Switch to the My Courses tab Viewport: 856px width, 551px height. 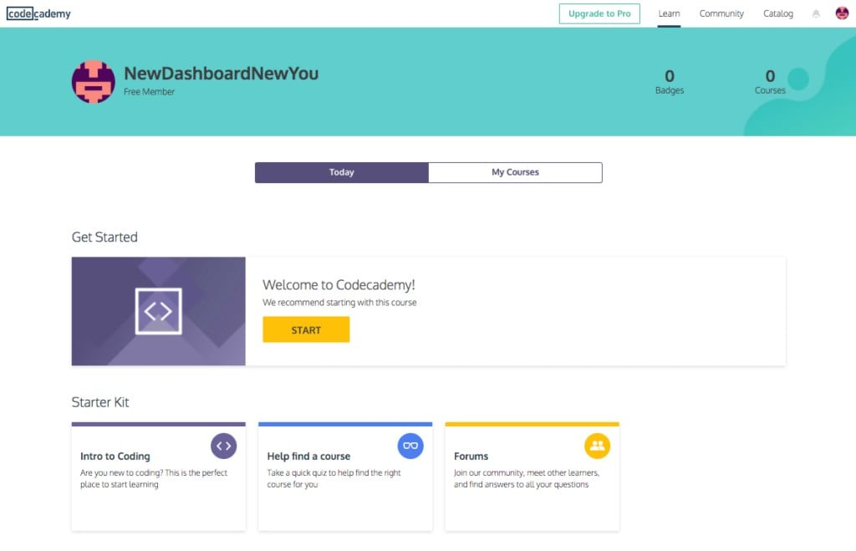(515, 172)
